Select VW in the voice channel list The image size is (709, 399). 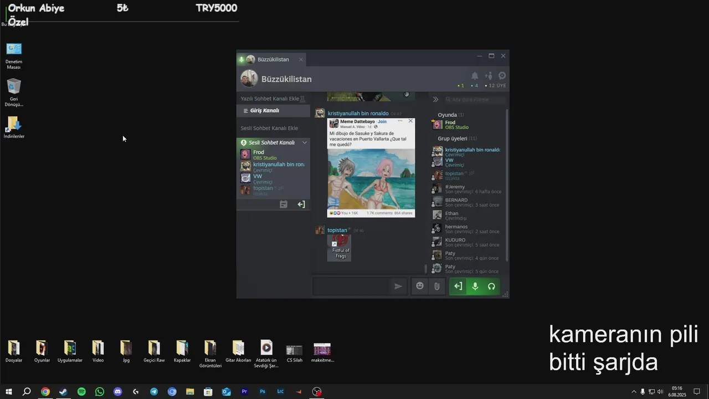tap(273, 179)
